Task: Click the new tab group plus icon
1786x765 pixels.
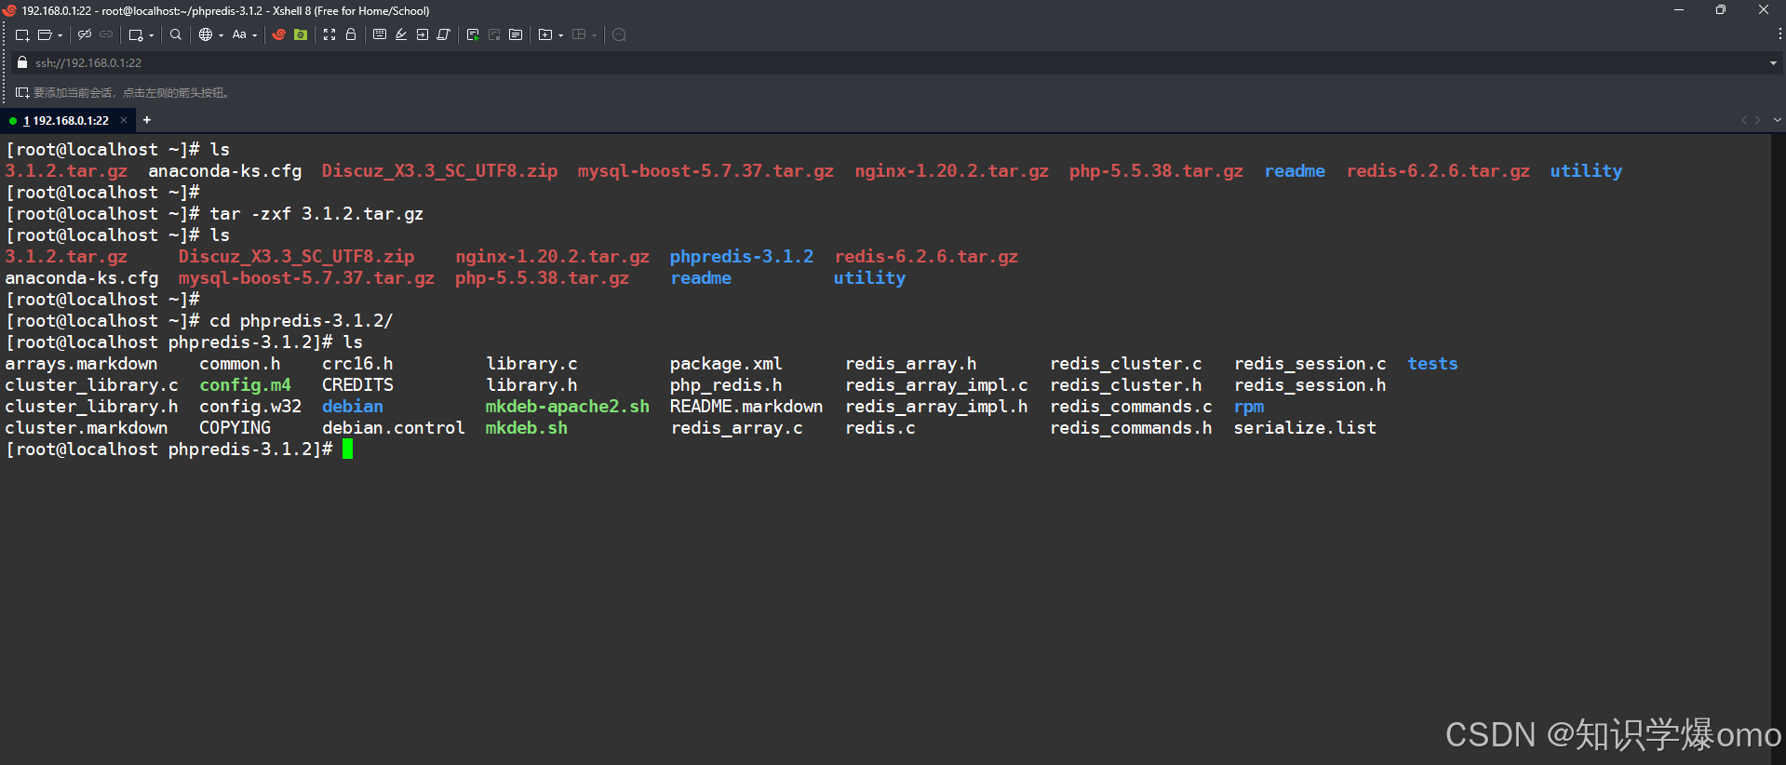Action: click(x=545, y=34)
